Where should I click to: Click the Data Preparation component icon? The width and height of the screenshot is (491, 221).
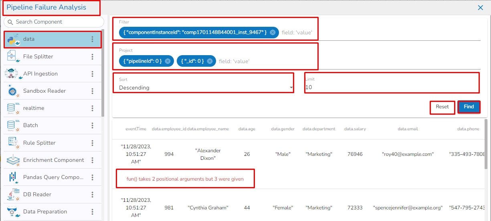pyautogui.click(x=13, y=211)
